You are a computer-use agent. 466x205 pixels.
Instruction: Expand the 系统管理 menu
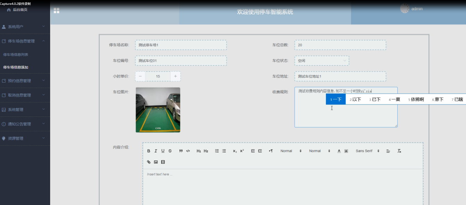tap(25, 109)
